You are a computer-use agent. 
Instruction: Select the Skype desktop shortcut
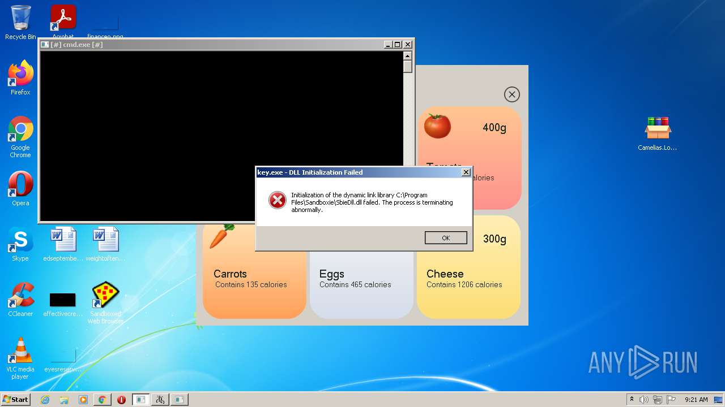tap(20, 244)
